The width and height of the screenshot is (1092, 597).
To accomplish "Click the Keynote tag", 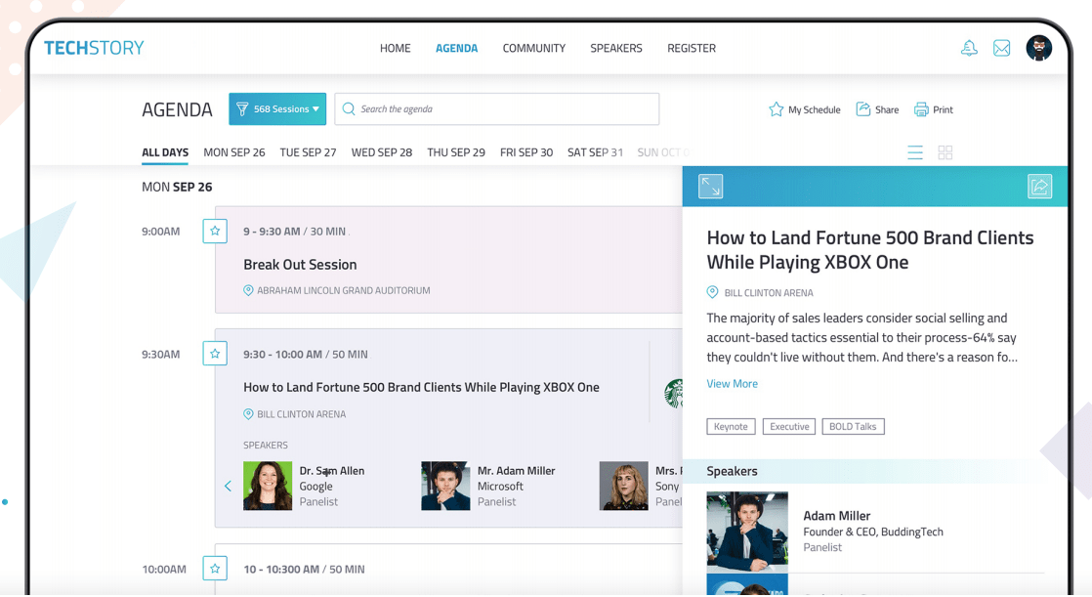I will pyautogui.click(x=731, y=426).
